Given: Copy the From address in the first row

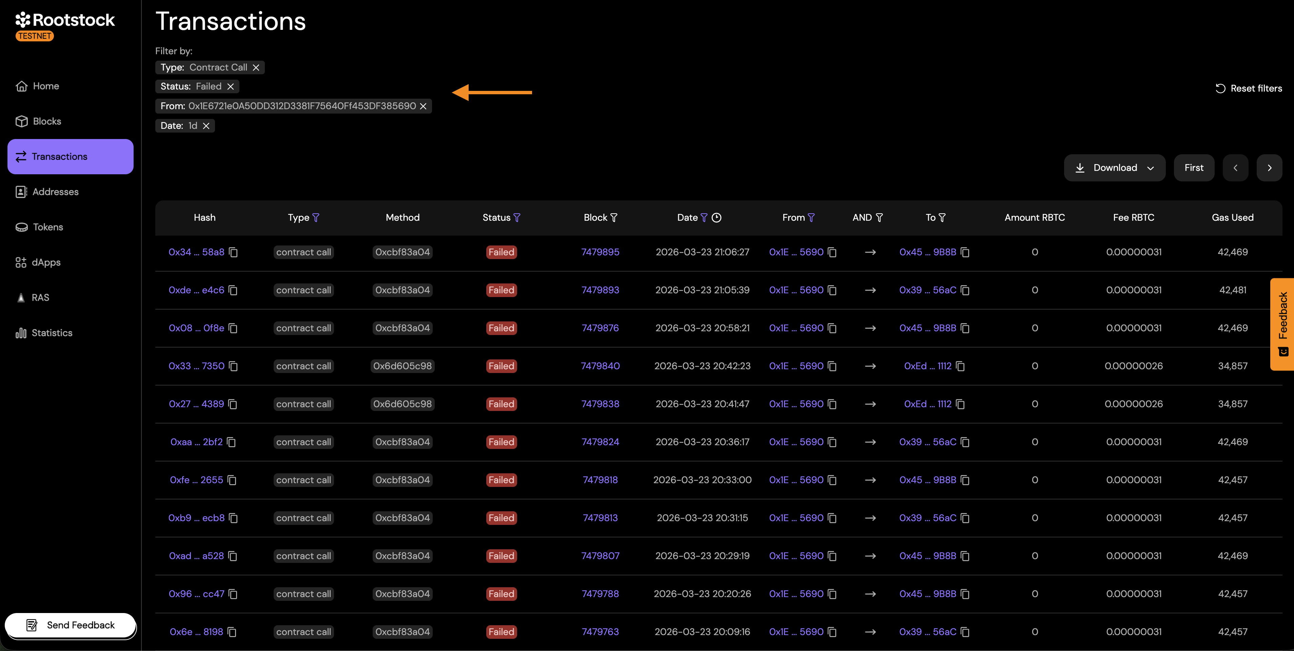Looking at the screenshot, I should click(x=832, y=253).
